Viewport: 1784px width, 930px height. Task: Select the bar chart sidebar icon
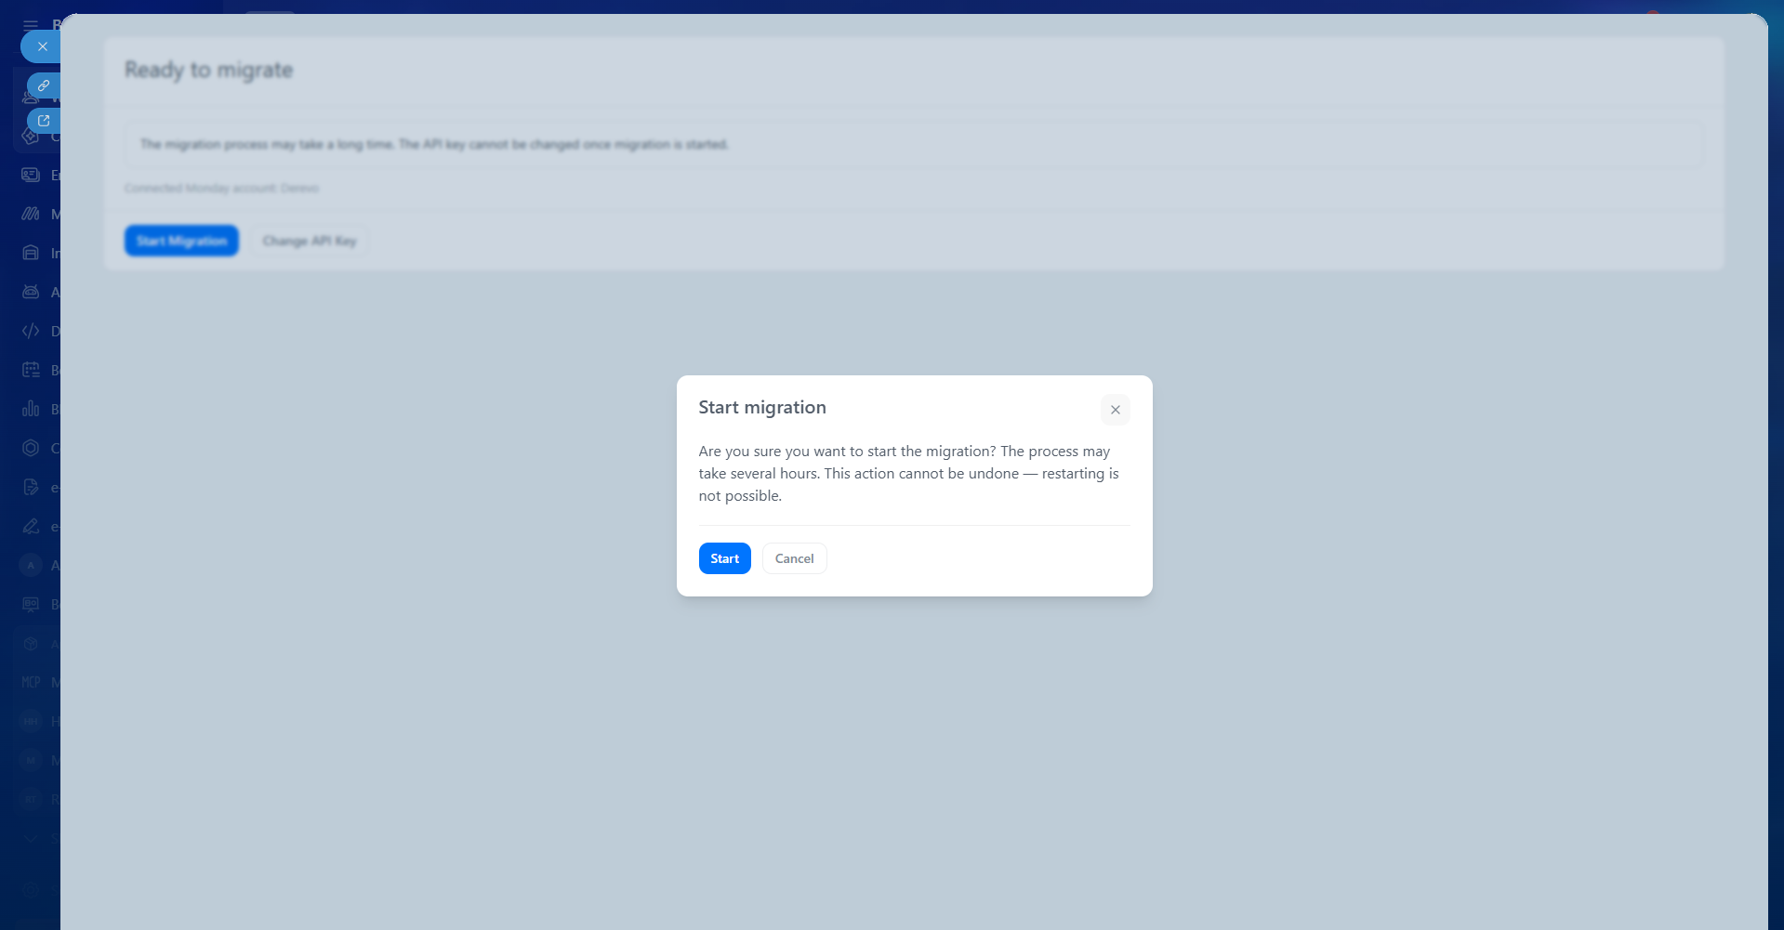click(x=31, y=409)
